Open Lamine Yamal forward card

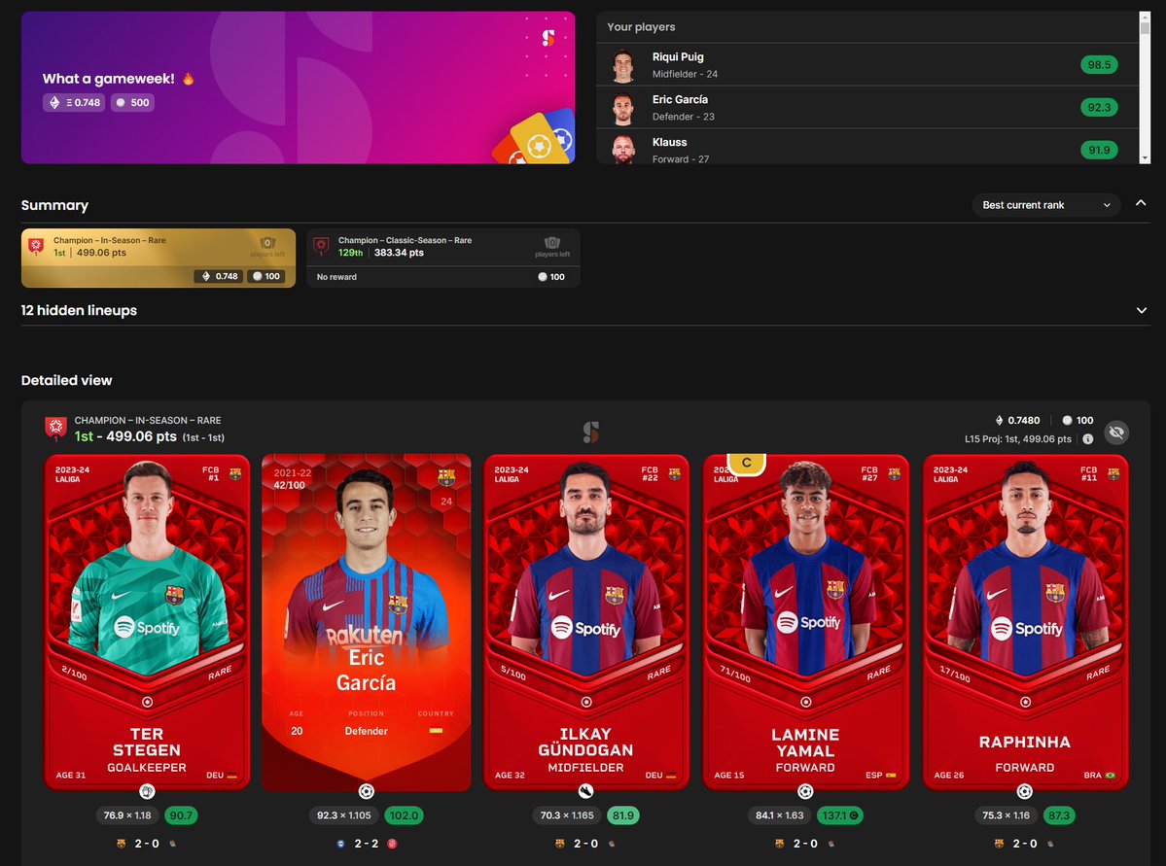click(805, 621)
